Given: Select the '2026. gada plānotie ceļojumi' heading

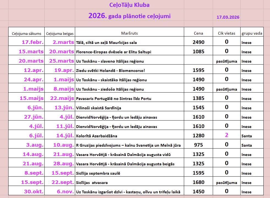Looking at the screenshot, I should [x=129, y=16].
